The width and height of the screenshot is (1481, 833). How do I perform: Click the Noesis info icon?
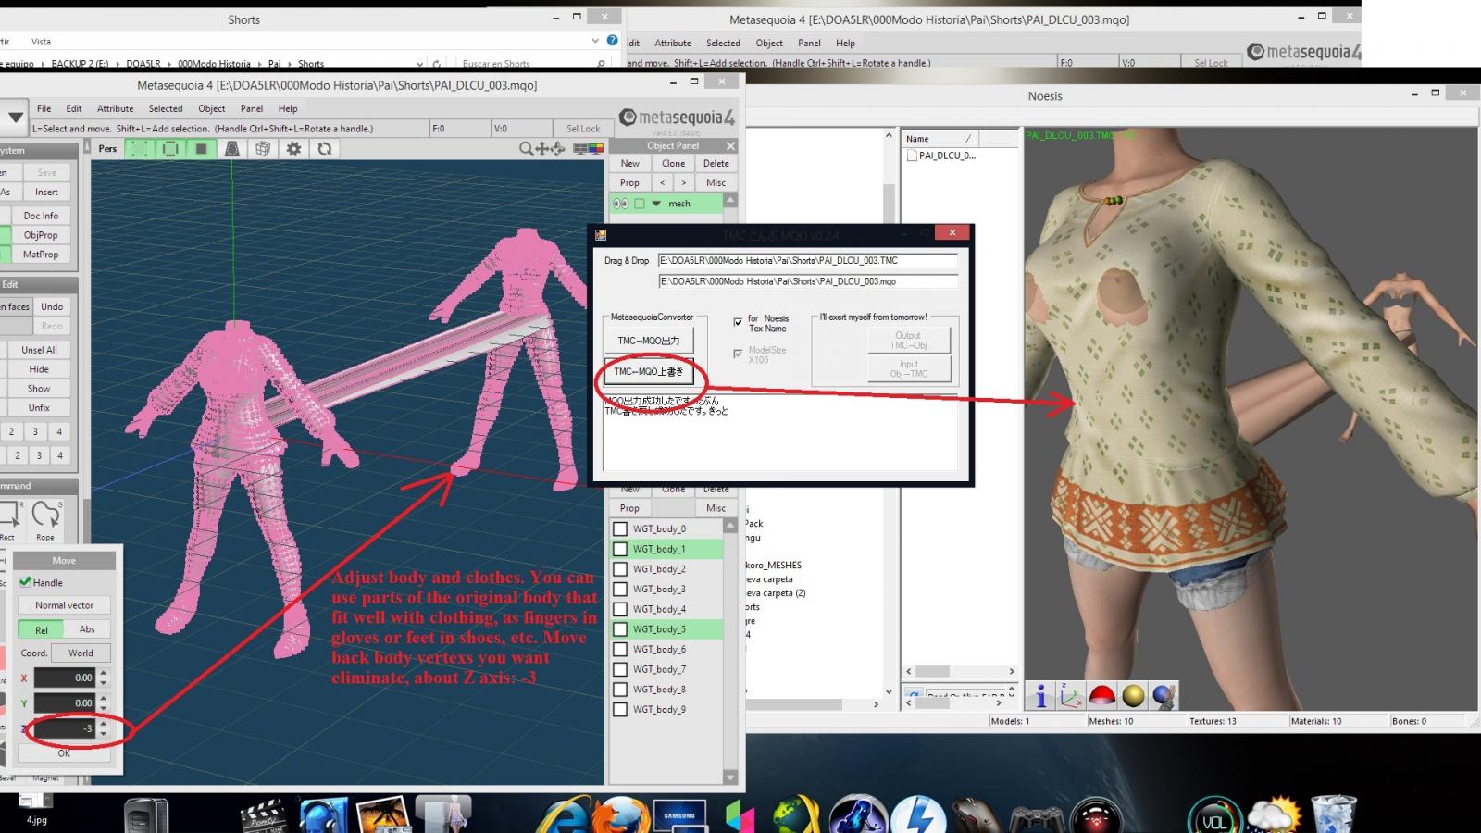coord(1040,696)
